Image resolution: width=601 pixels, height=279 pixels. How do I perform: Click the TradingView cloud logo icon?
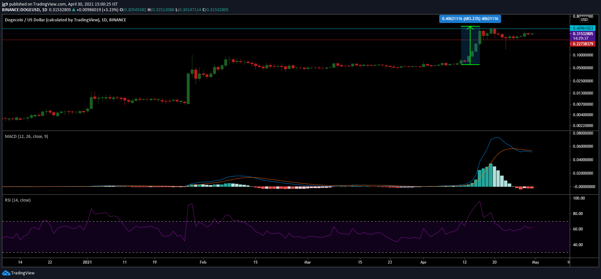[x=6, y=273]
